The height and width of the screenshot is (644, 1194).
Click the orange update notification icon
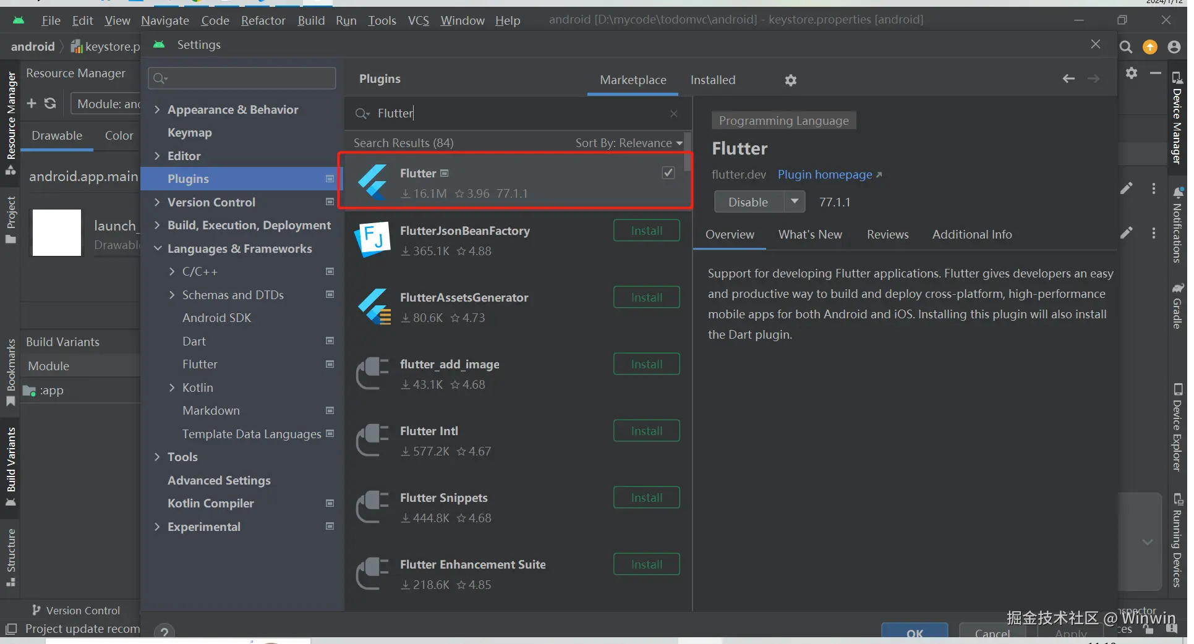pyautogui.click(x=1150, y=47)
